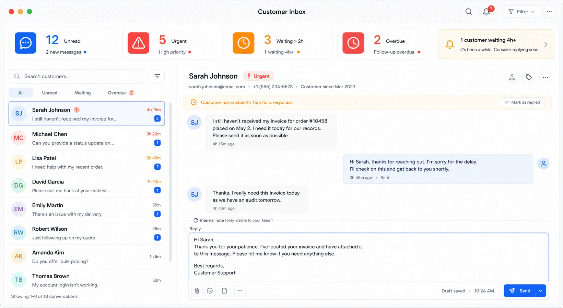Viewport: 563px width, 308px height.
Task: Switch to the Unread tab
Action: point(50,93)
